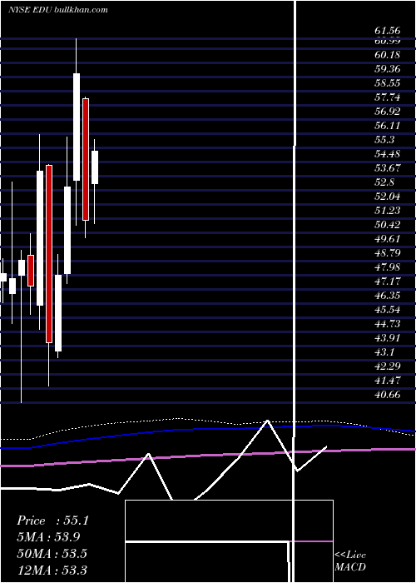Click the 45.54 price axis label
This screenshot has width=416, height=583.
pos(387,309)
